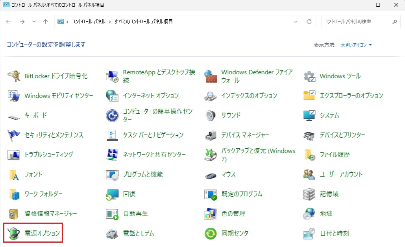Go forward with the forward arrow

point(22,22)
